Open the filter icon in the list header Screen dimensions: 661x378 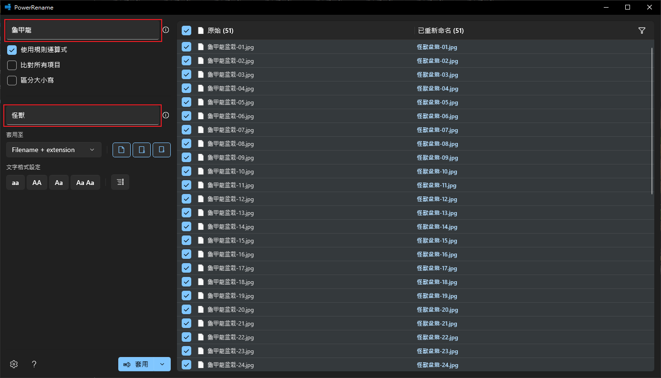point(642,31)
